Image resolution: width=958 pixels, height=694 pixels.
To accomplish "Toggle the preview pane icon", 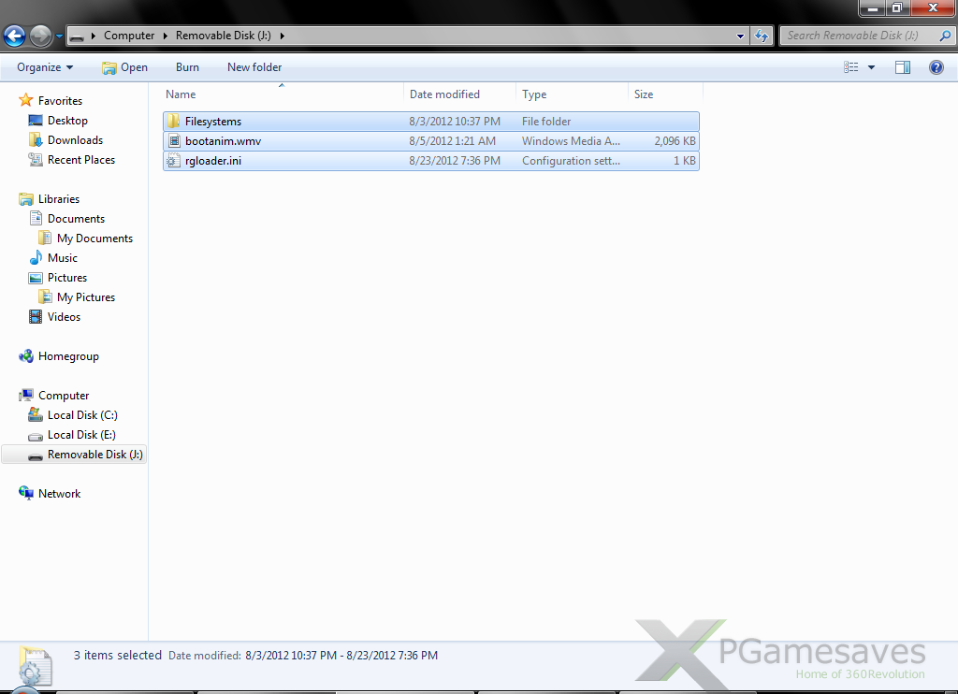I will 903,67.
